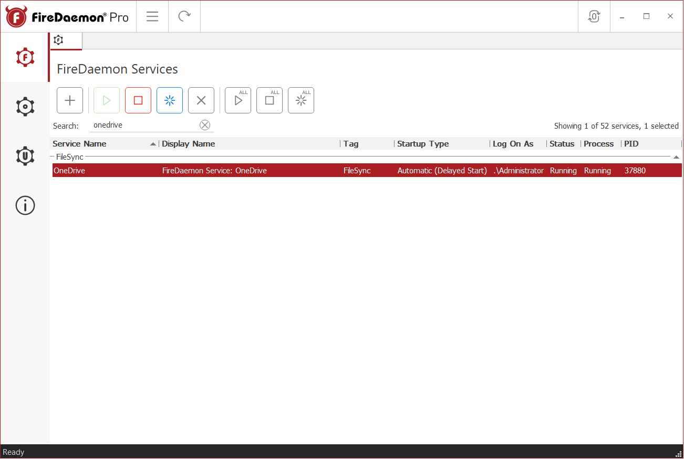Maximize the FireDaemon Pro window

click(x=647, y=16)
